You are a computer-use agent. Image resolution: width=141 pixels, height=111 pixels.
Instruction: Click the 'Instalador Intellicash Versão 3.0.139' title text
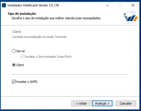pos(33,5)
